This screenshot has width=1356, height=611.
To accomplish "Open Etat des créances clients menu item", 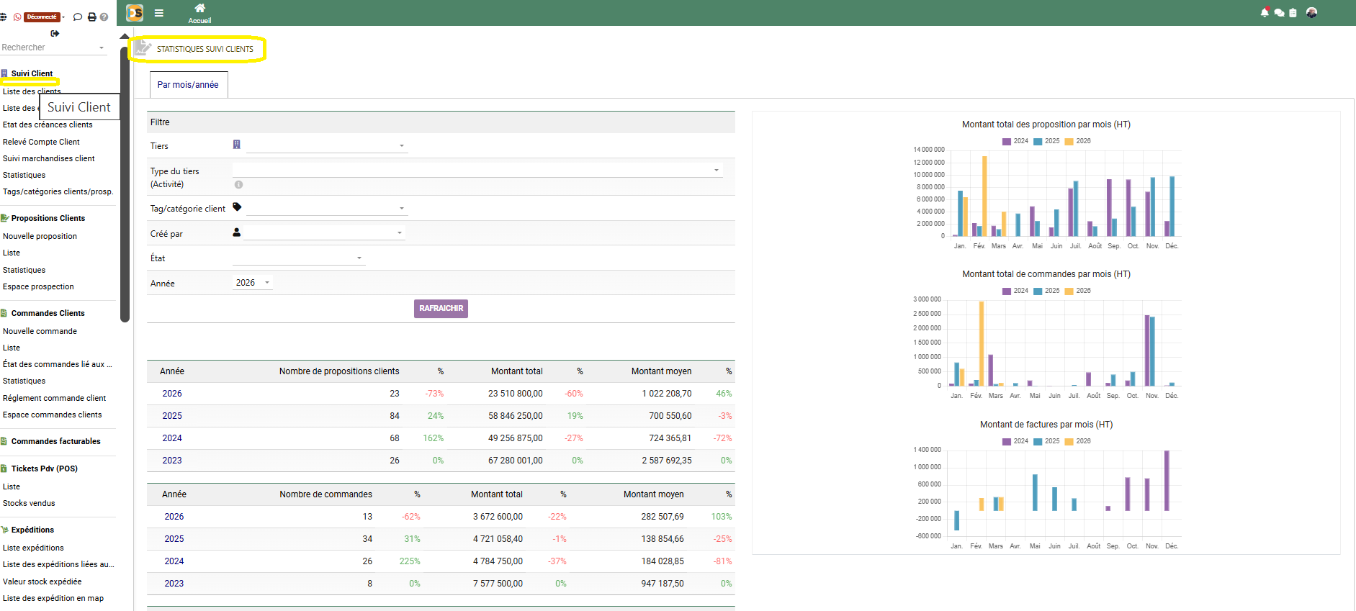I will [48, 125].
